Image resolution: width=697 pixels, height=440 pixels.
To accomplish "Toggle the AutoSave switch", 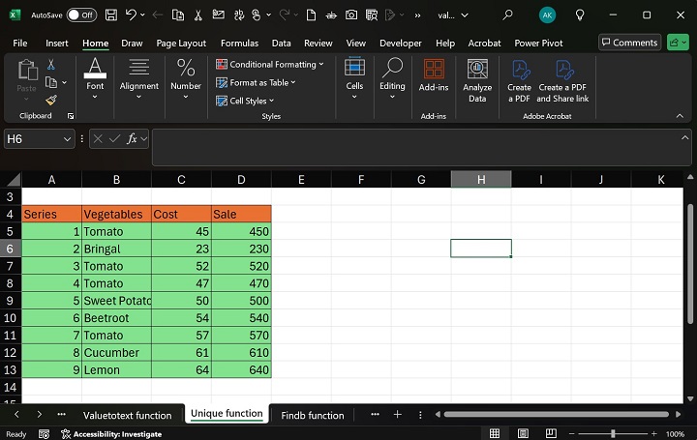I will [x=81, y=15].
